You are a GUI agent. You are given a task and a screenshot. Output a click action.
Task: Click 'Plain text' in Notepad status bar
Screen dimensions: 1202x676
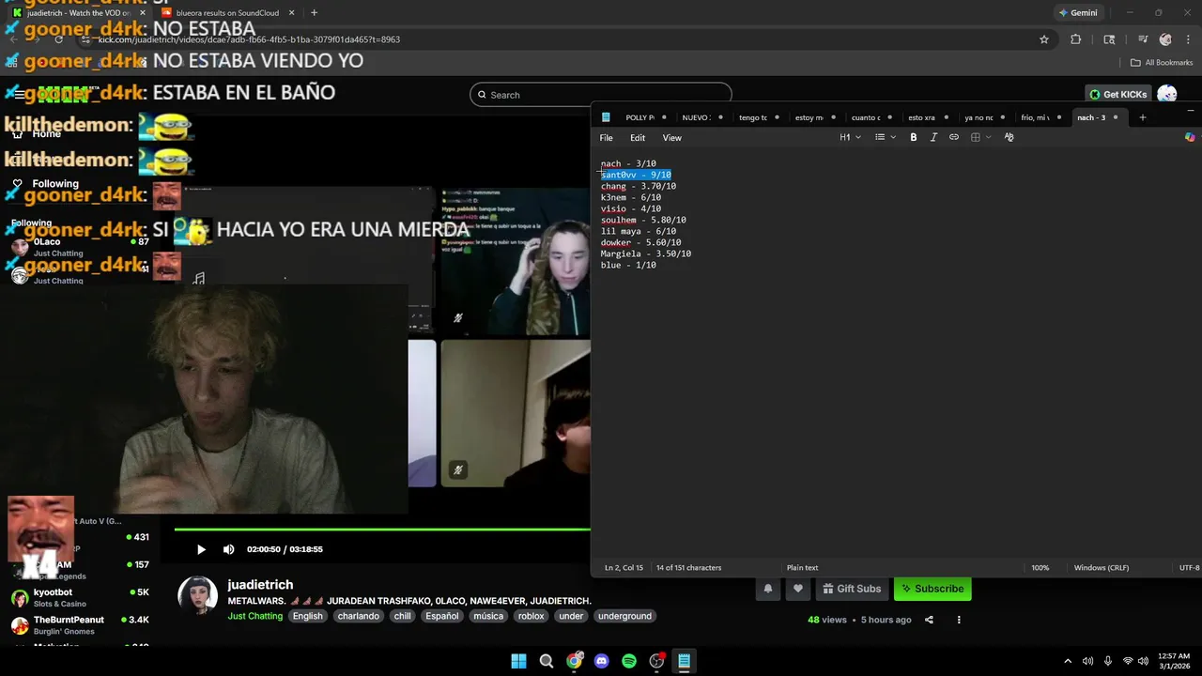click(802, 568)
